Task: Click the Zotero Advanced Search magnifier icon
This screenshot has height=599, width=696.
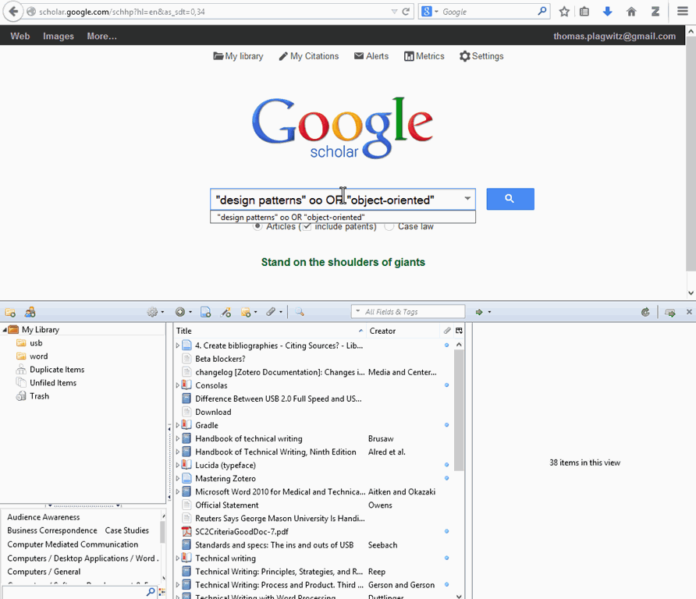Action: (x=299, y=312)
